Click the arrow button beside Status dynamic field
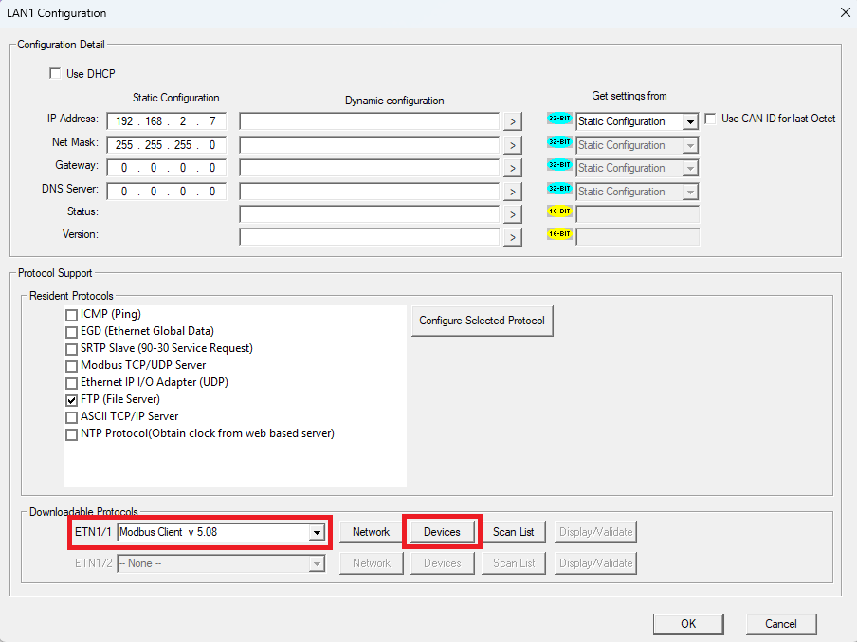Viewport: 857px width, 642px height. [512, 214]
